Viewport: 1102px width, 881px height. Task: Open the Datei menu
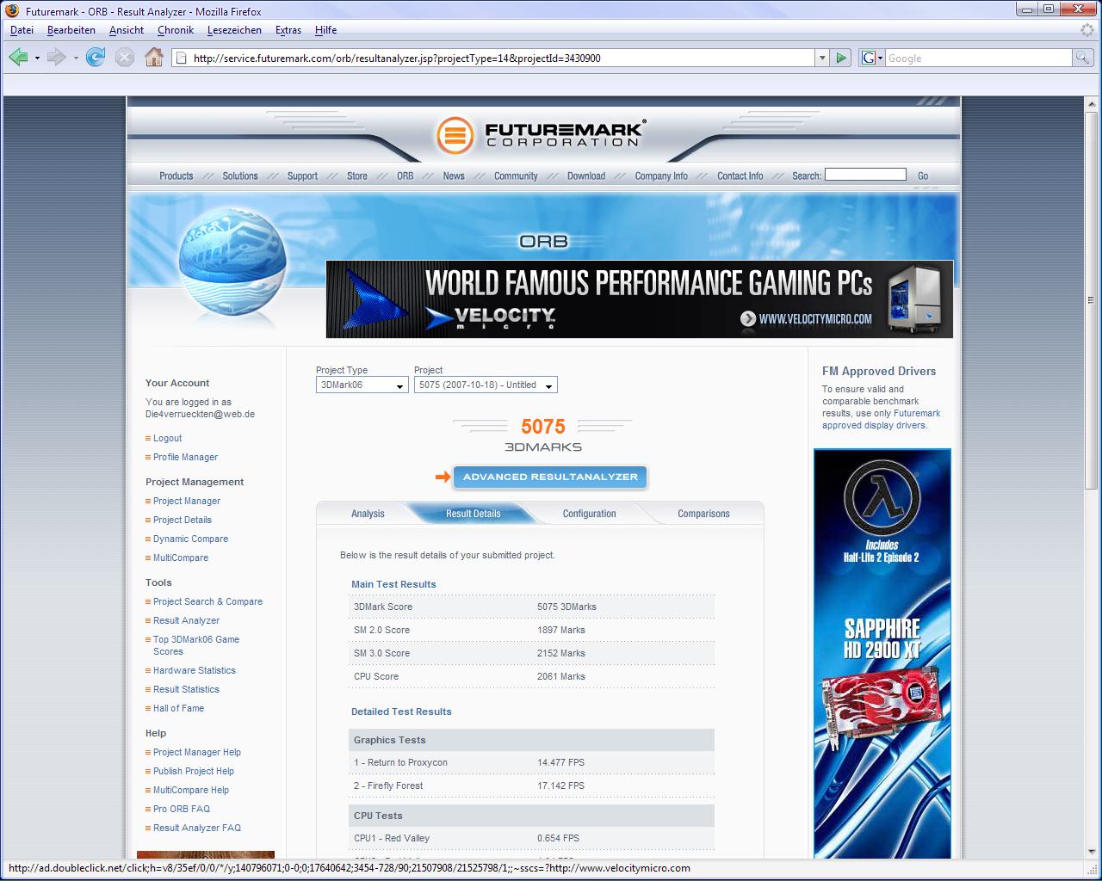click(22, 30)
